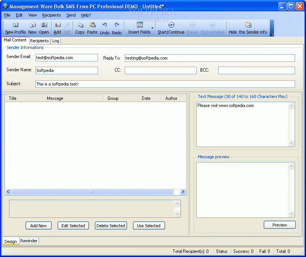Image resolution: width=306 pixels, height=257 pixels.
Task: Click the Pause sending icon
Action: point(193,25)
